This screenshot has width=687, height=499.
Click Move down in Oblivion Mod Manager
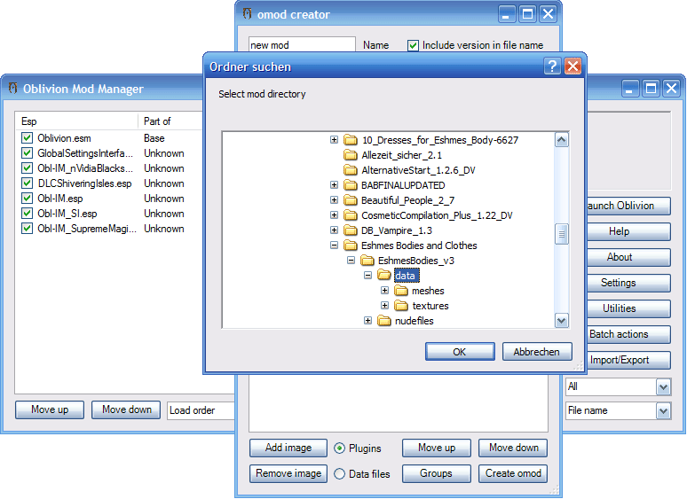click(126, 409)
